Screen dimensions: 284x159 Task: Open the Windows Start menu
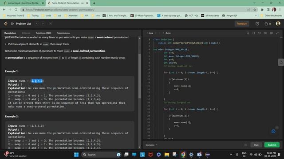[76, 155]
